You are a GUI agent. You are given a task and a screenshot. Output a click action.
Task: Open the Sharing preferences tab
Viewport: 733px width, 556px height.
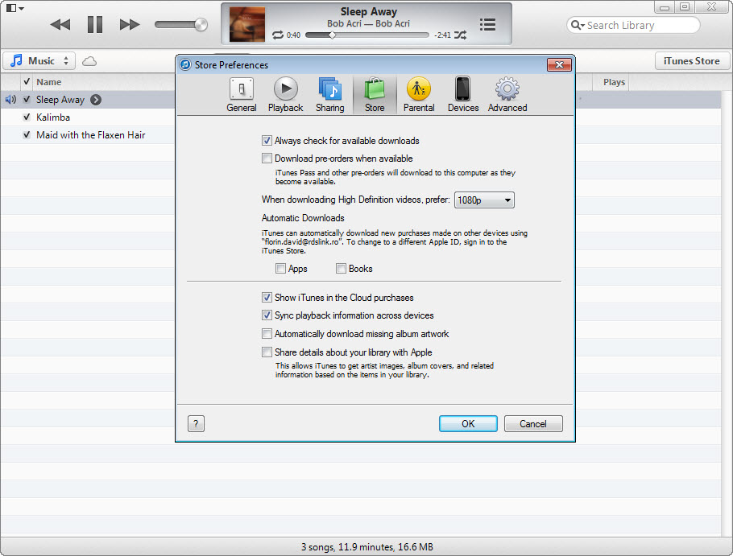329,95
